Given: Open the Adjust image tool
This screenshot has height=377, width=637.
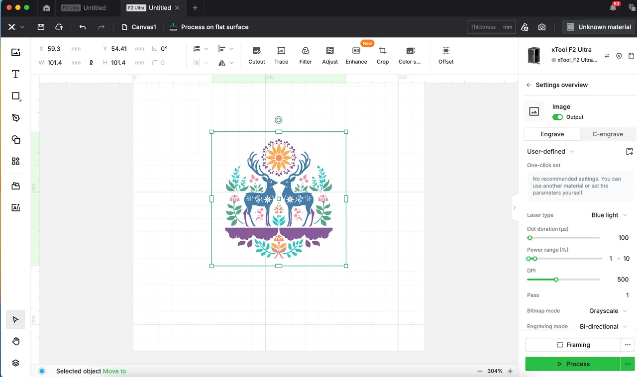Looking at the screenshot, I should [x=330, y=55].
